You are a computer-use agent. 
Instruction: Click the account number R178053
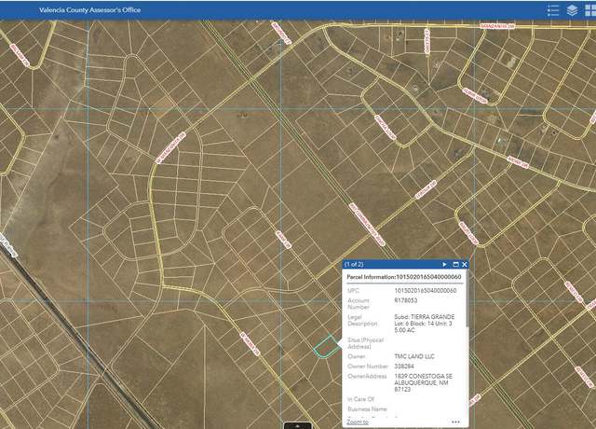[x=406, y=300]
